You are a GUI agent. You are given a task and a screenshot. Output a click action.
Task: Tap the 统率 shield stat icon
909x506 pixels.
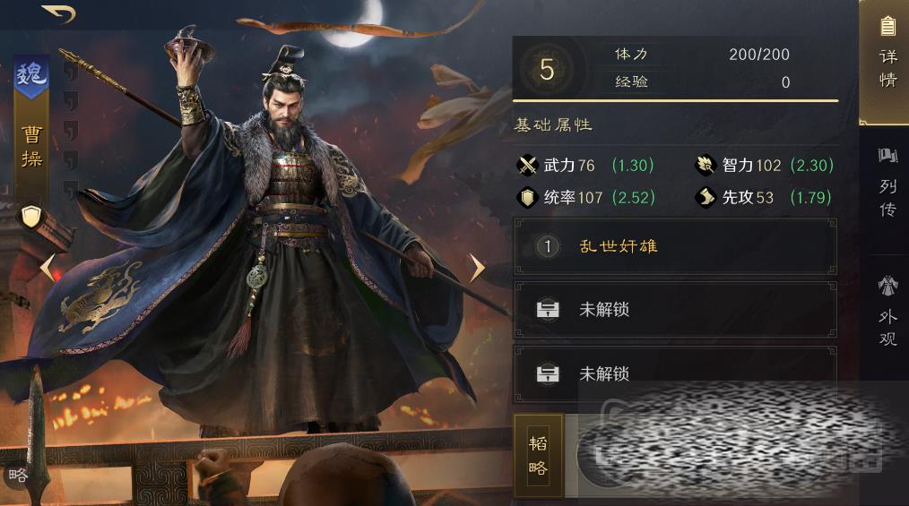pos(527,198)
